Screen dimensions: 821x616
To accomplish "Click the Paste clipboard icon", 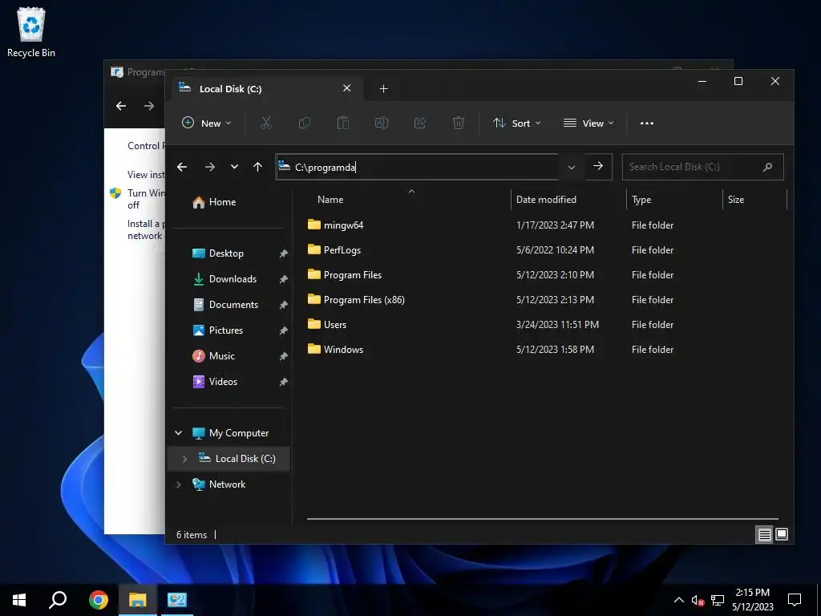I will click(343, 123).
